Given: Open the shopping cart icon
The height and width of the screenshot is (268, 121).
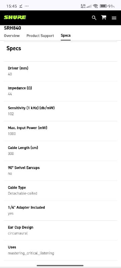Looking at the screenshot, I should click(x=104, y=17).
